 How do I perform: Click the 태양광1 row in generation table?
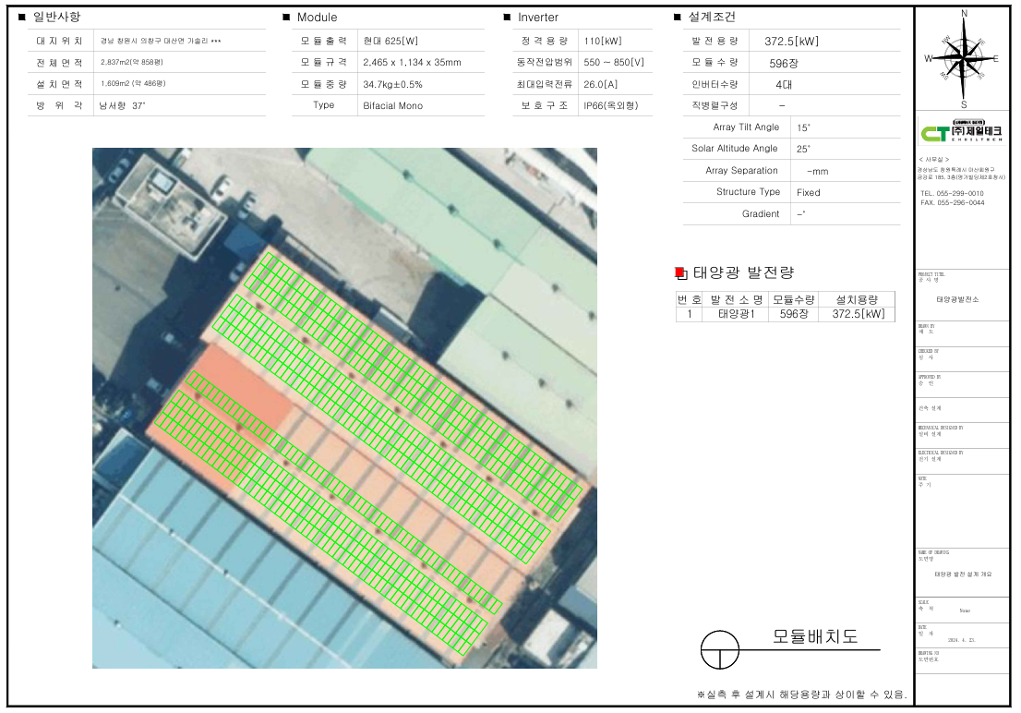(x=736, y=314)
